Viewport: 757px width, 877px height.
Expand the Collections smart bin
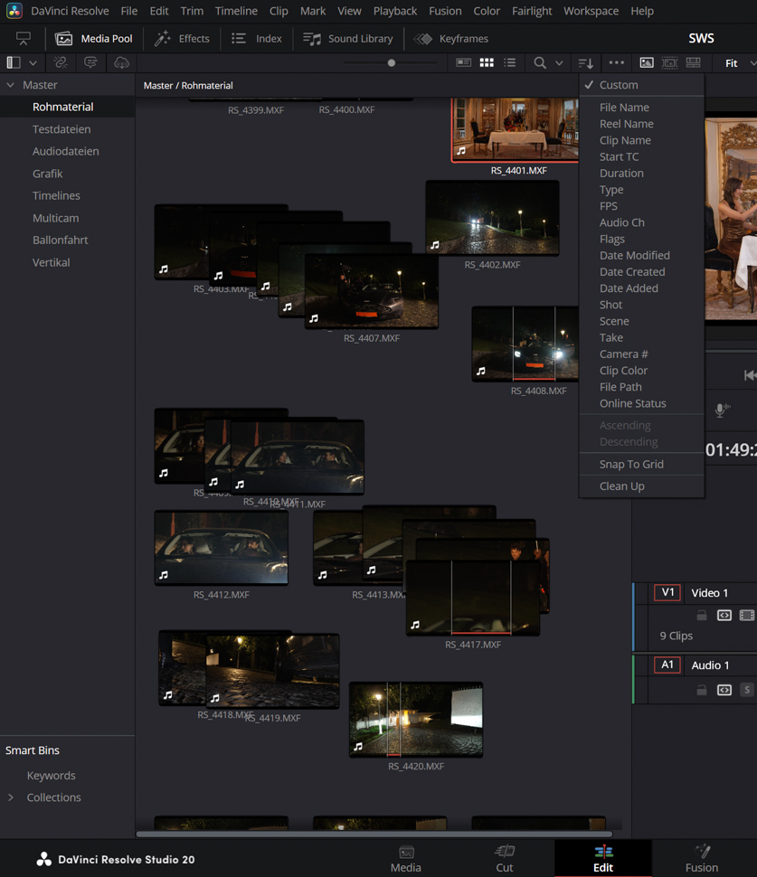[x=11, y=797]
